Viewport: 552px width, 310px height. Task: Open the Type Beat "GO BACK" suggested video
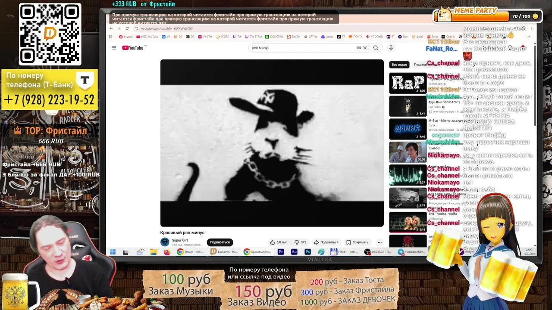[408, 106]
